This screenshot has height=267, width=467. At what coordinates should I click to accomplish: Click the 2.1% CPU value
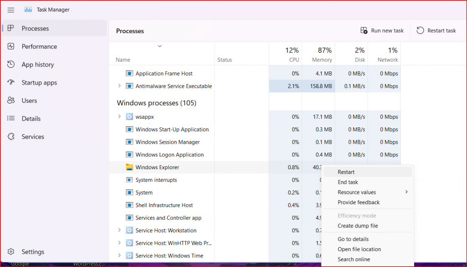click(293, 86)
